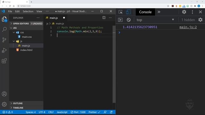Viewport: 205px width, 115px height.
Task: Open the Accounts menu icon
Action: [x=4, y=94]
